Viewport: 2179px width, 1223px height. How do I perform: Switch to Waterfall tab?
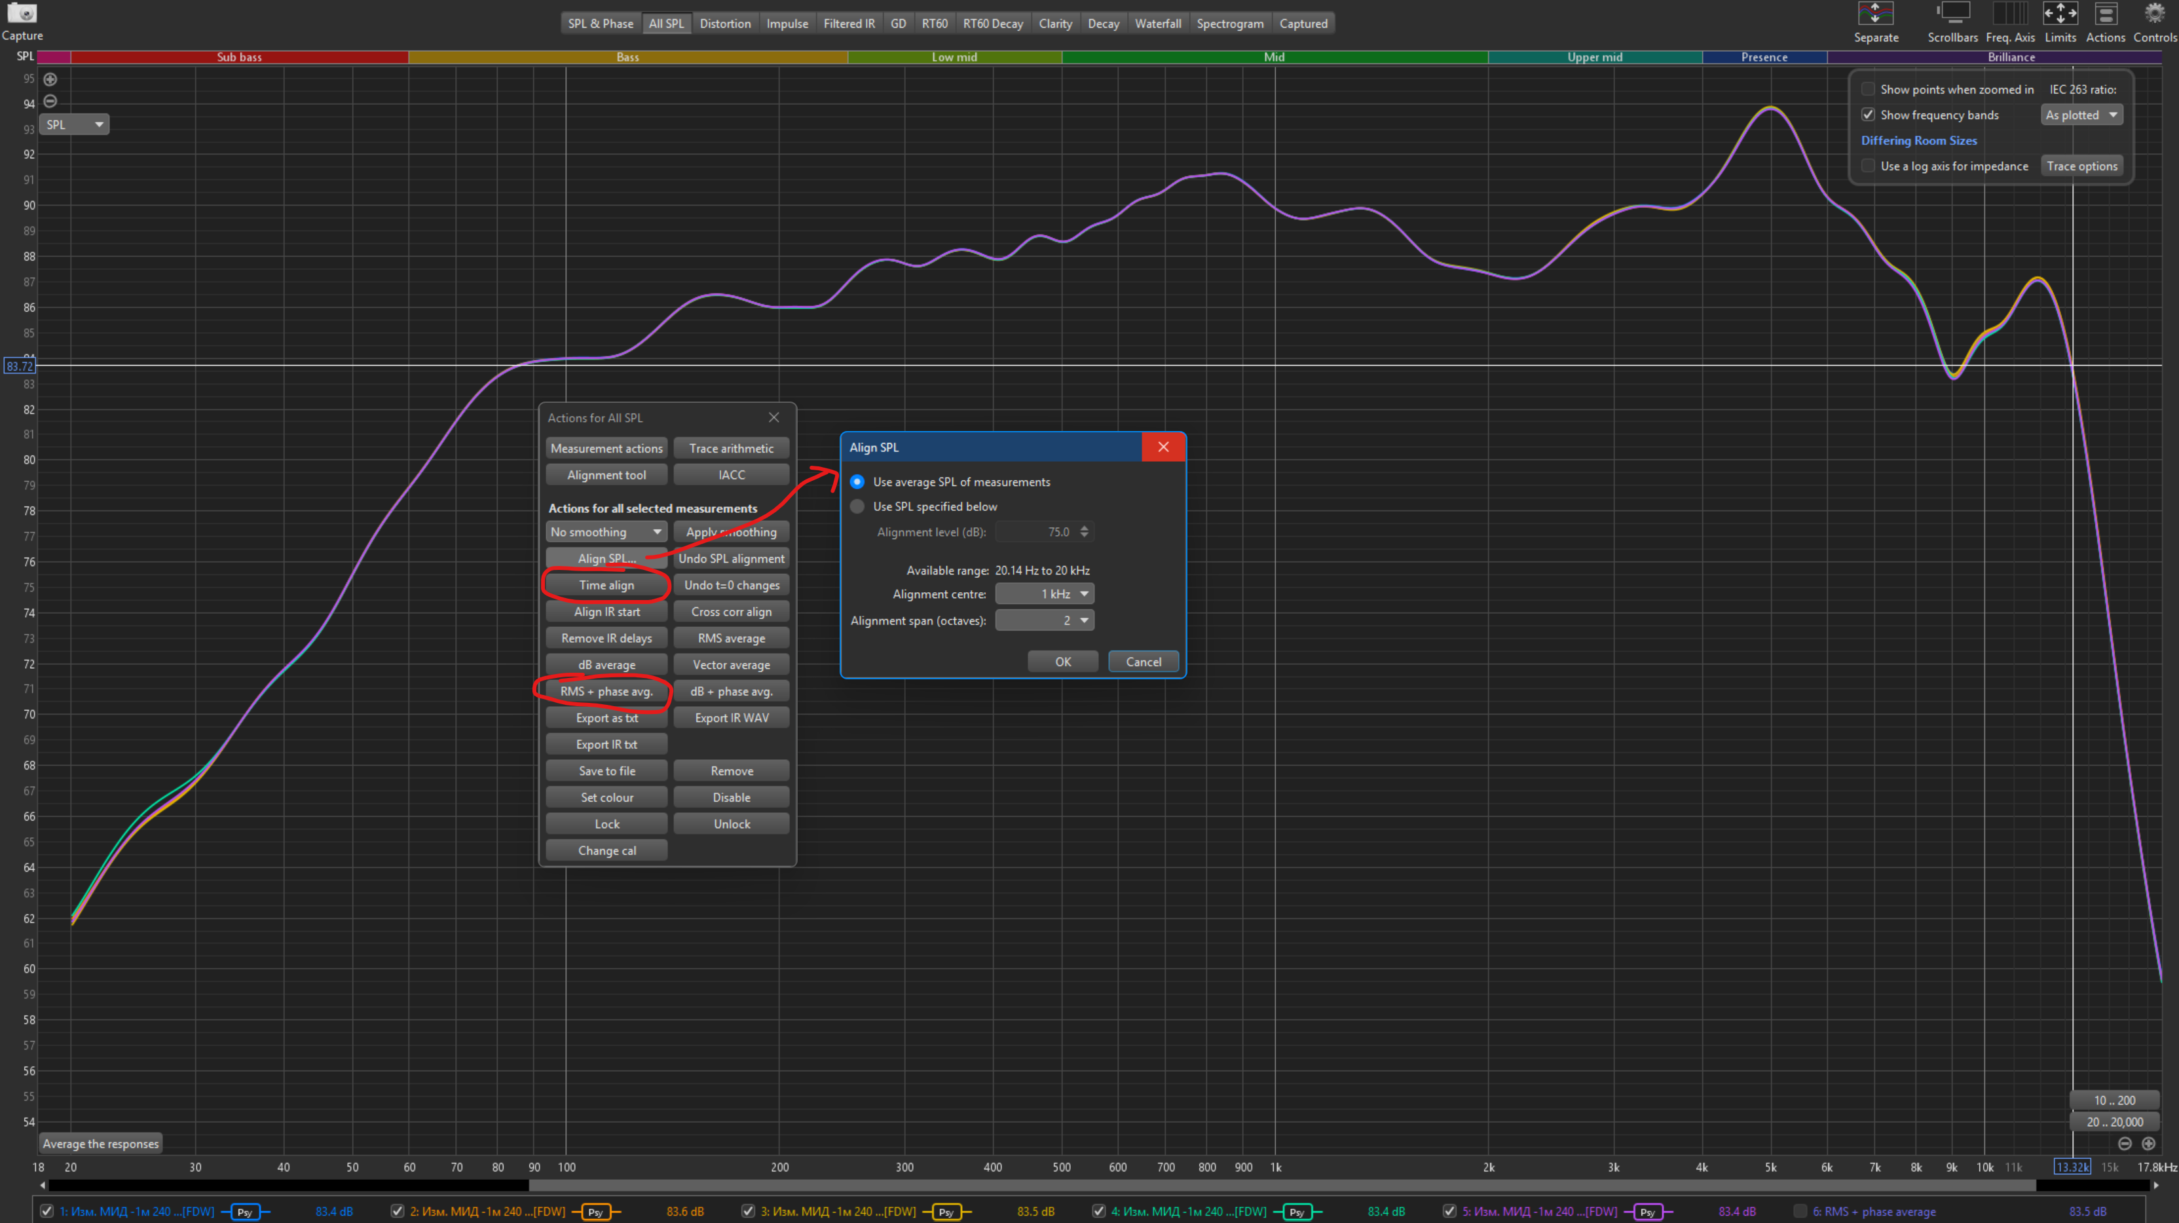tap(1158, 24)
